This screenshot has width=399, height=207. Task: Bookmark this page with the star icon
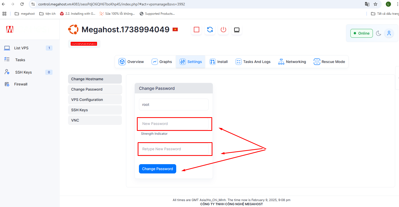pos(375,4)
